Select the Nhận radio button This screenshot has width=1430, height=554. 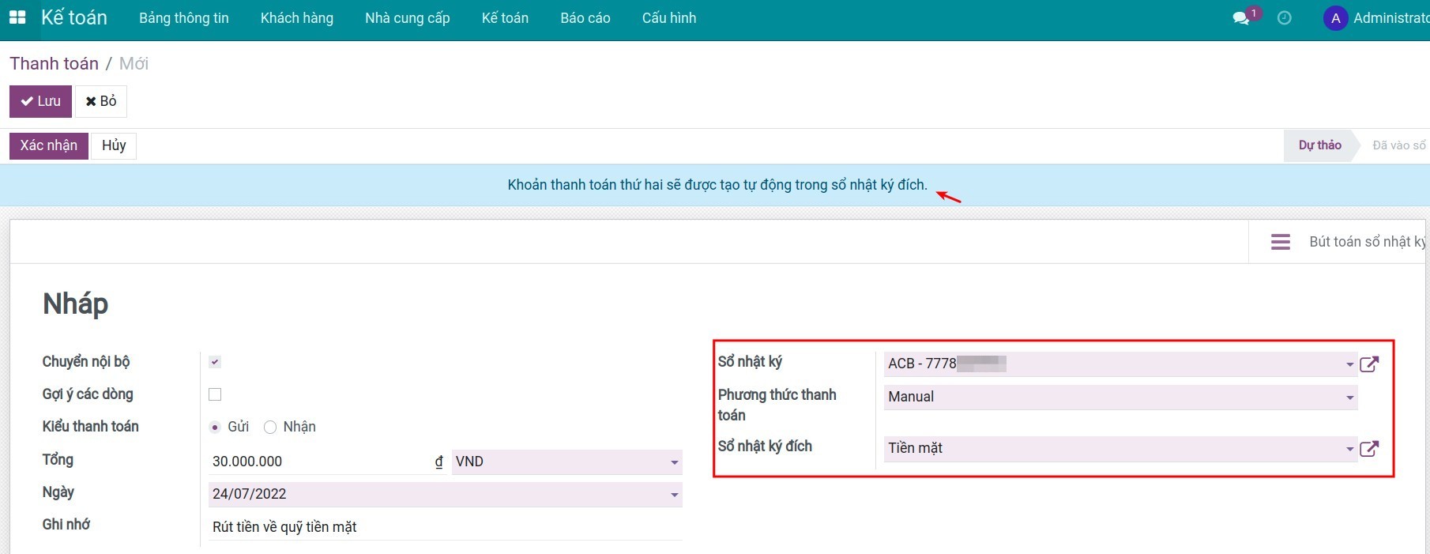[x=270, y=428]
